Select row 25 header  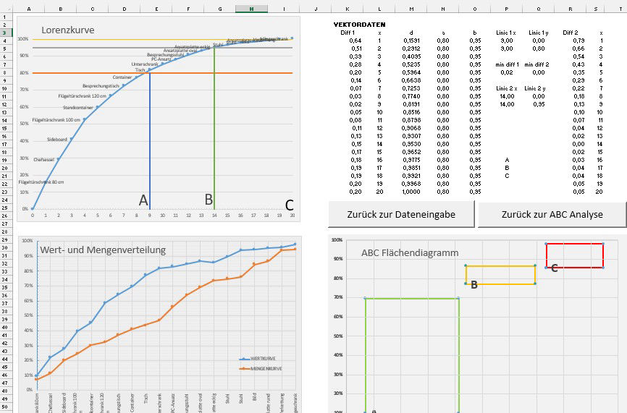click(4, 208)
